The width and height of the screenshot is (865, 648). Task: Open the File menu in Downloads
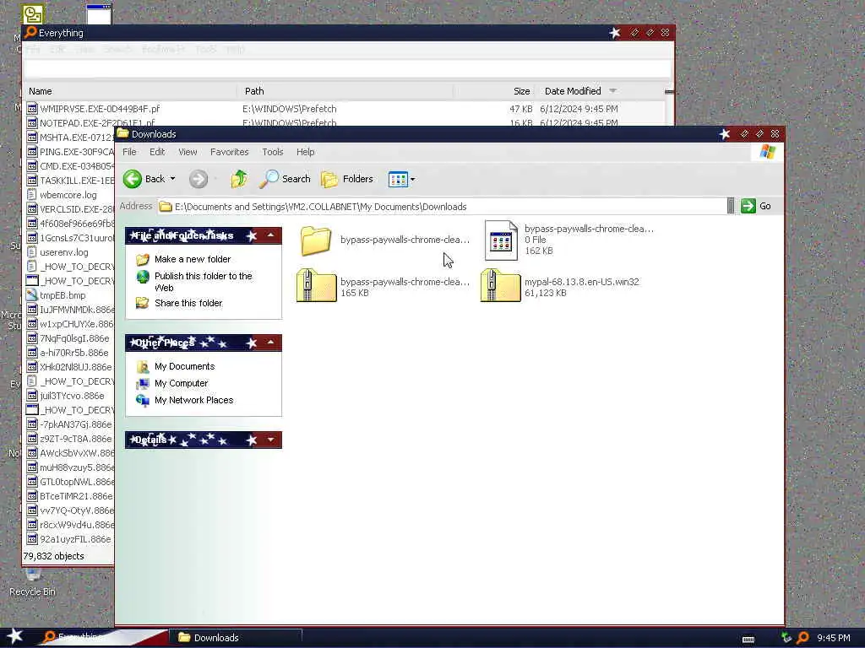point(129,152)
